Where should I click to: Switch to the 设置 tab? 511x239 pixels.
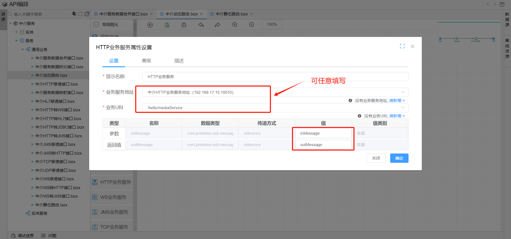click(114, 61)
